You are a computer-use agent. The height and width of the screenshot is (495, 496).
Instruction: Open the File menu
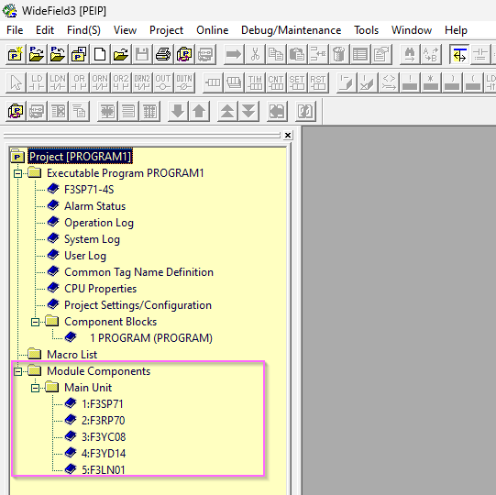(15, 30)
